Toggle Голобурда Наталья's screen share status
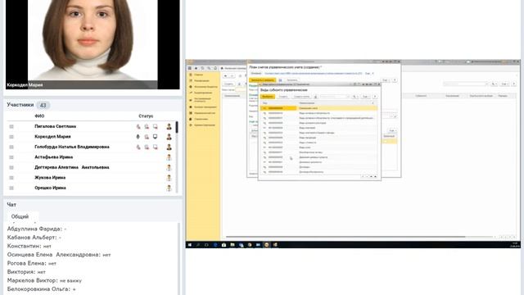This screenshot has height=295, width=524. [x=155, y=147]
